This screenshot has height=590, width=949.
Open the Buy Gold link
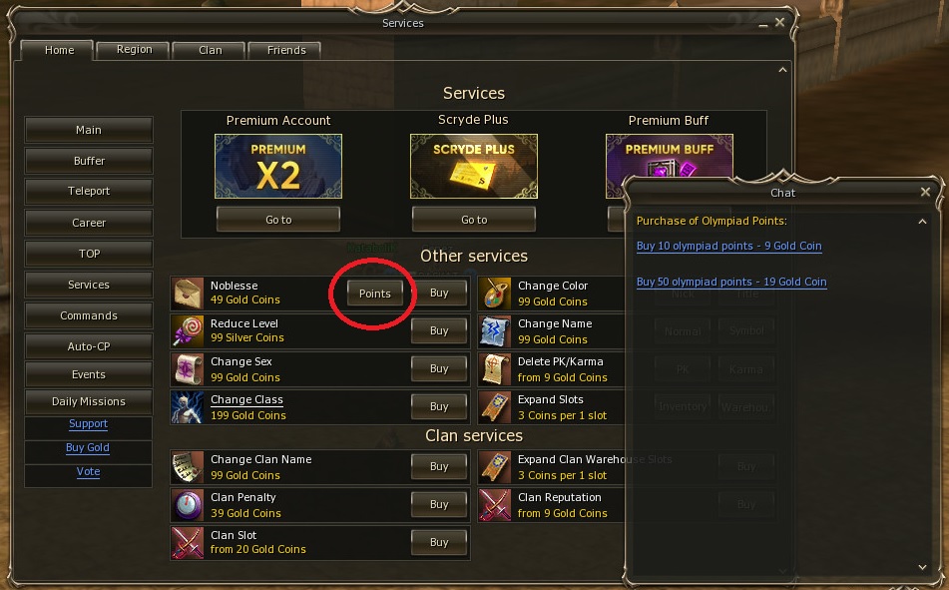coord(88,447)
